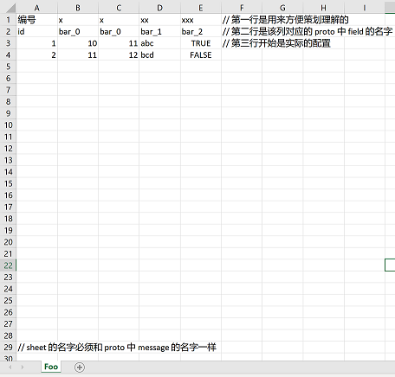Click cell containing bar_2
395x377 pixels.
click(x=201, y=31)
